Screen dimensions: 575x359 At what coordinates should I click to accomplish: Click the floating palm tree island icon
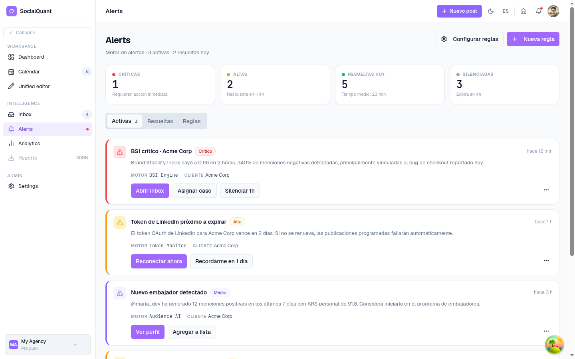[x=555, y=345]
